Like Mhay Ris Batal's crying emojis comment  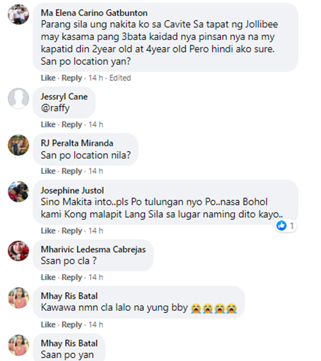(48, 325)
